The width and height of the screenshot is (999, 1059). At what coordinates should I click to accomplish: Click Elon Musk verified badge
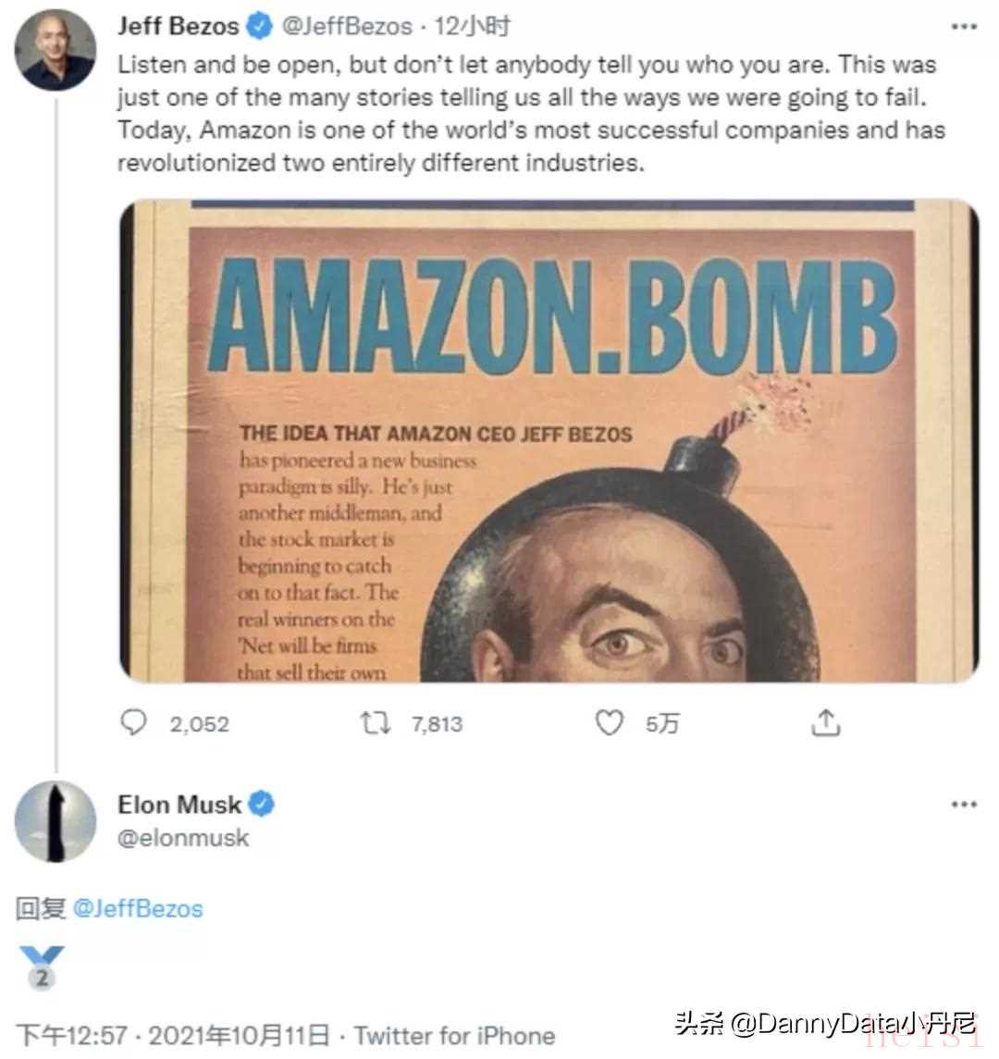tap(263, 805)
